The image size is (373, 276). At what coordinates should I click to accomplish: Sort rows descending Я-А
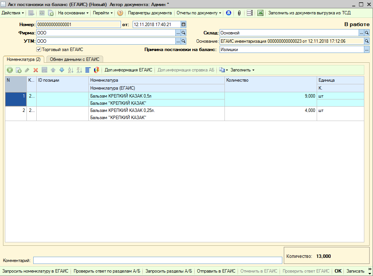pos(79,70)
